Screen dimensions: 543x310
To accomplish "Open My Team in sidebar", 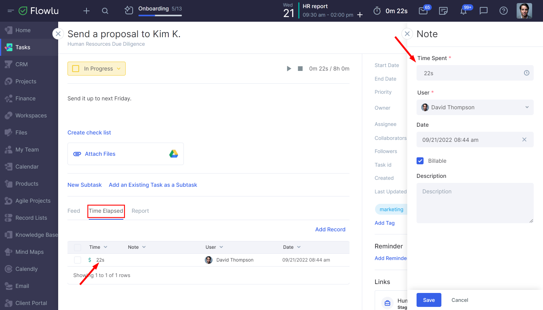I will pos(29,150).
